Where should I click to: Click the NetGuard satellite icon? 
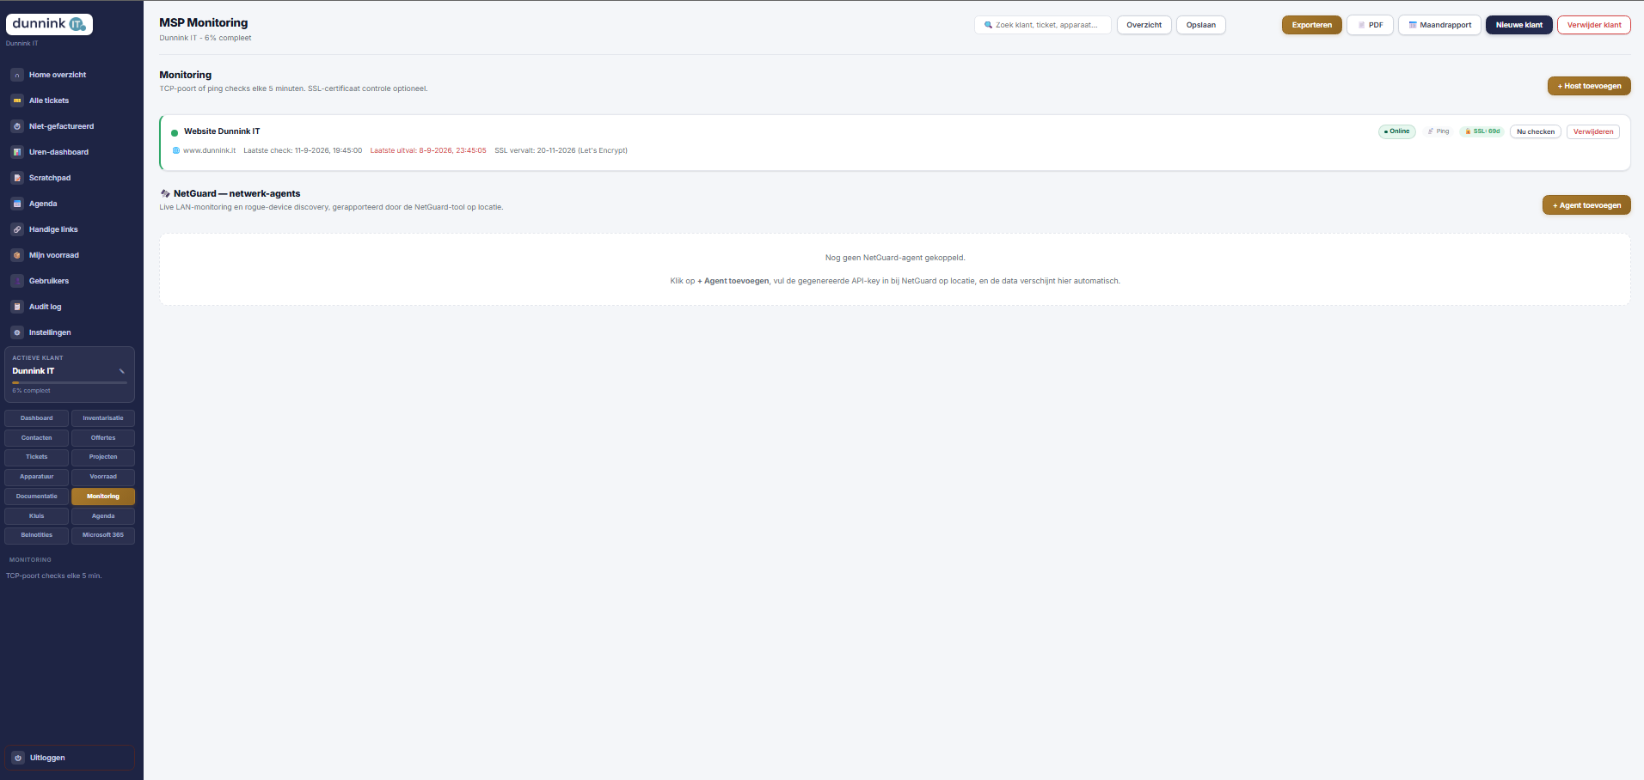[165, 194]
